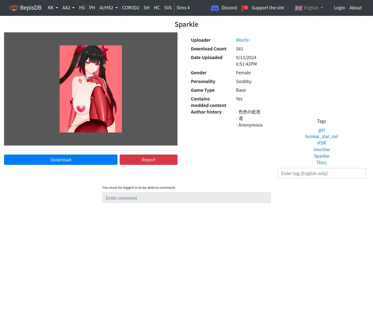Select the Thicc tag
This screenshot has width=373, height=311.
[322, 162]
